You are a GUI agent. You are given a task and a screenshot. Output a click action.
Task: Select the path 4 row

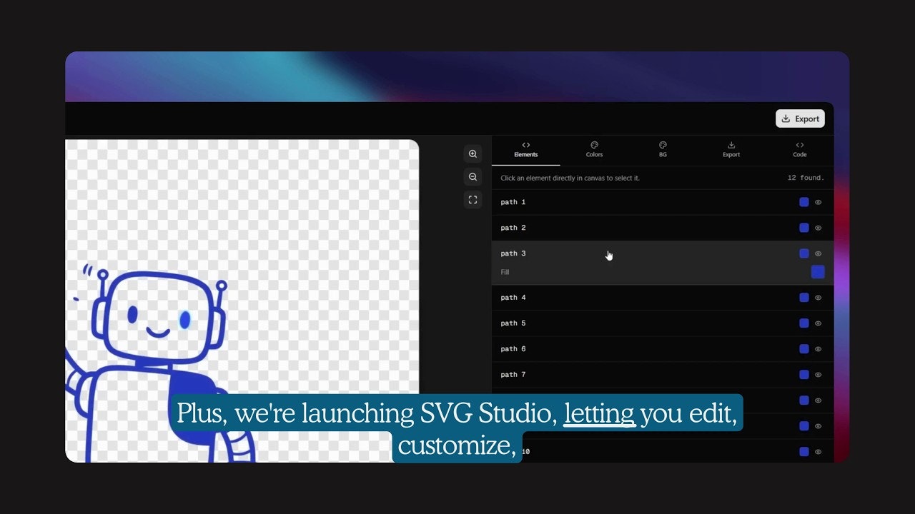663,298
